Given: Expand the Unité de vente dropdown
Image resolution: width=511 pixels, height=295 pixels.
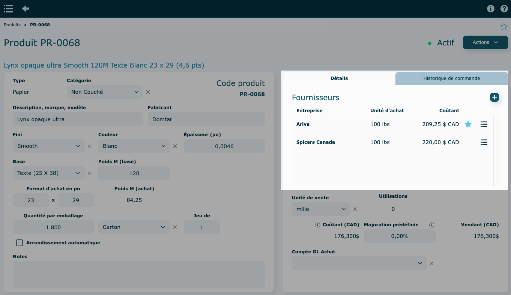Looking at the screenshot, I should 321,209.
